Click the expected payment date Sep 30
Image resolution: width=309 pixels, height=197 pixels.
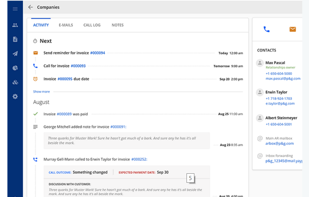click(163, 172)
